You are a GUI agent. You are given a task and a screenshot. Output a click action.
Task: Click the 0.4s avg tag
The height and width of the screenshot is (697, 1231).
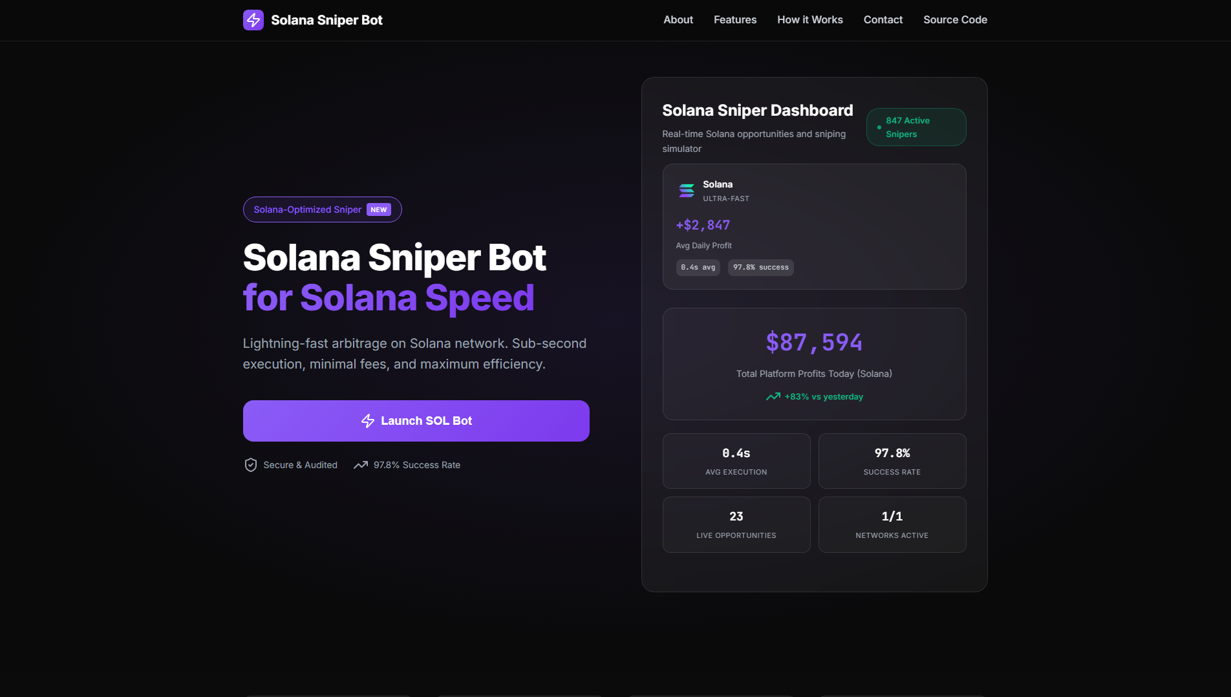(698, 268)
